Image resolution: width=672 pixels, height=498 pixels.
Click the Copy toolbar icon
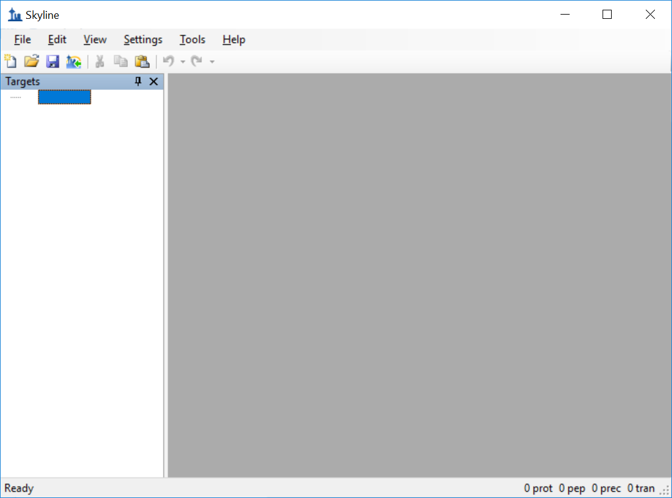point(121,61)
